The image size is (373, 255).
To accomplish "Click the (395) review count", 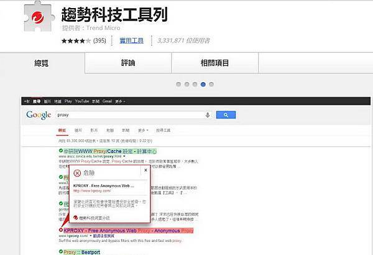I will click(99, 40).
